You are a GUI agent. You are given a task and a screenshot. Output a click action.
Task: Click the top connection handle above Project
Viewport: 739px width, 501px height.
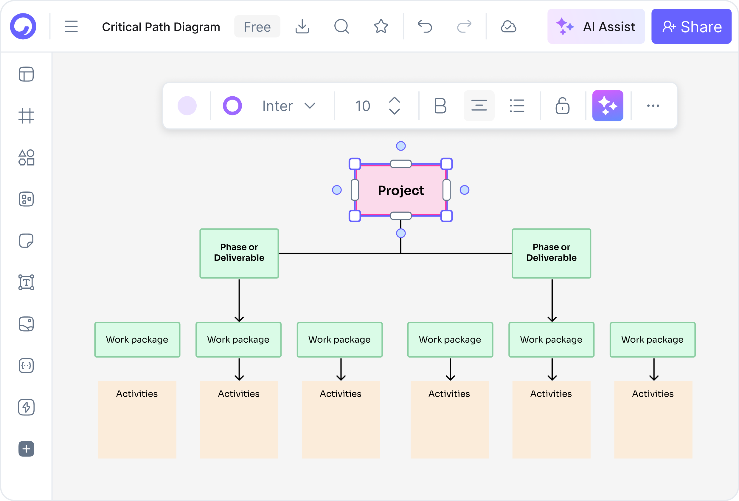(x=401, y=146)
